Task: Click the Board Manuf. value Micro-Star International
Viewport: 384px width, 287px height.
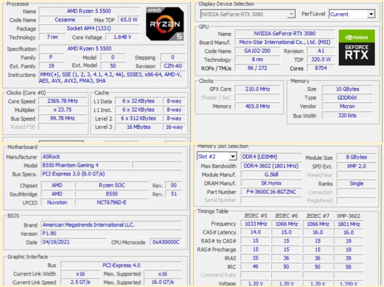Action: (x=285, y=42)
